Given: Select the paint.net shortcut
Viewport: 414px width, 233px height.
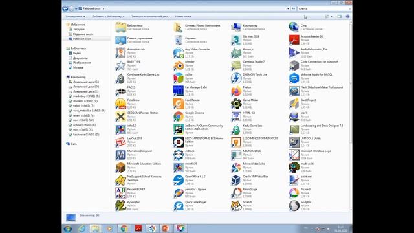Looking at the screenshot, I should click(x=300, y=180).
